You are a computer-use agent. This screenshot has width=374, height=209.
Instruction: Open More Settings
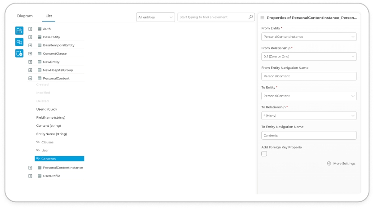tap(341, 164)
